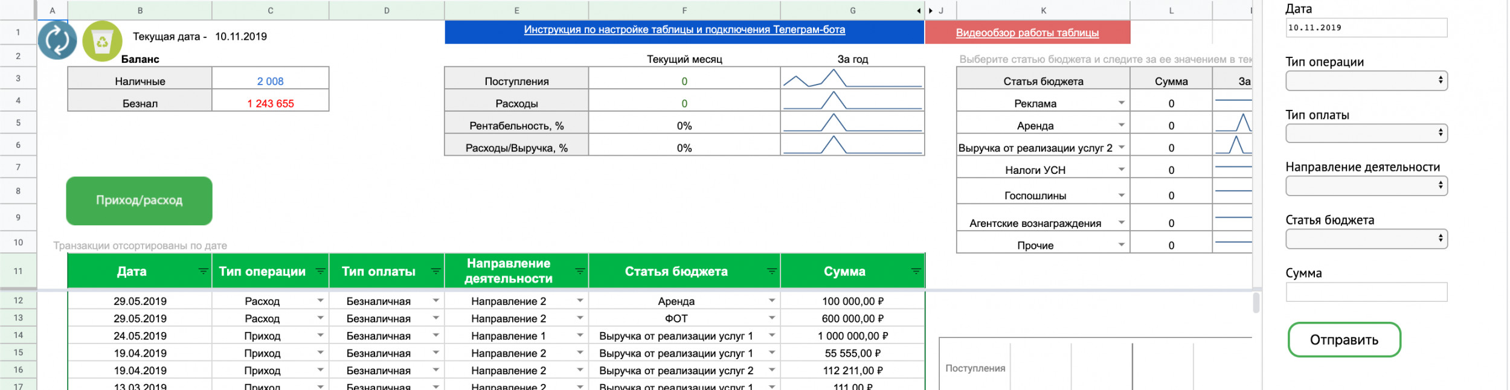Click the Текущий месяц column heading
Viewport: 1510px width, 390px height.
click(684, 59)
